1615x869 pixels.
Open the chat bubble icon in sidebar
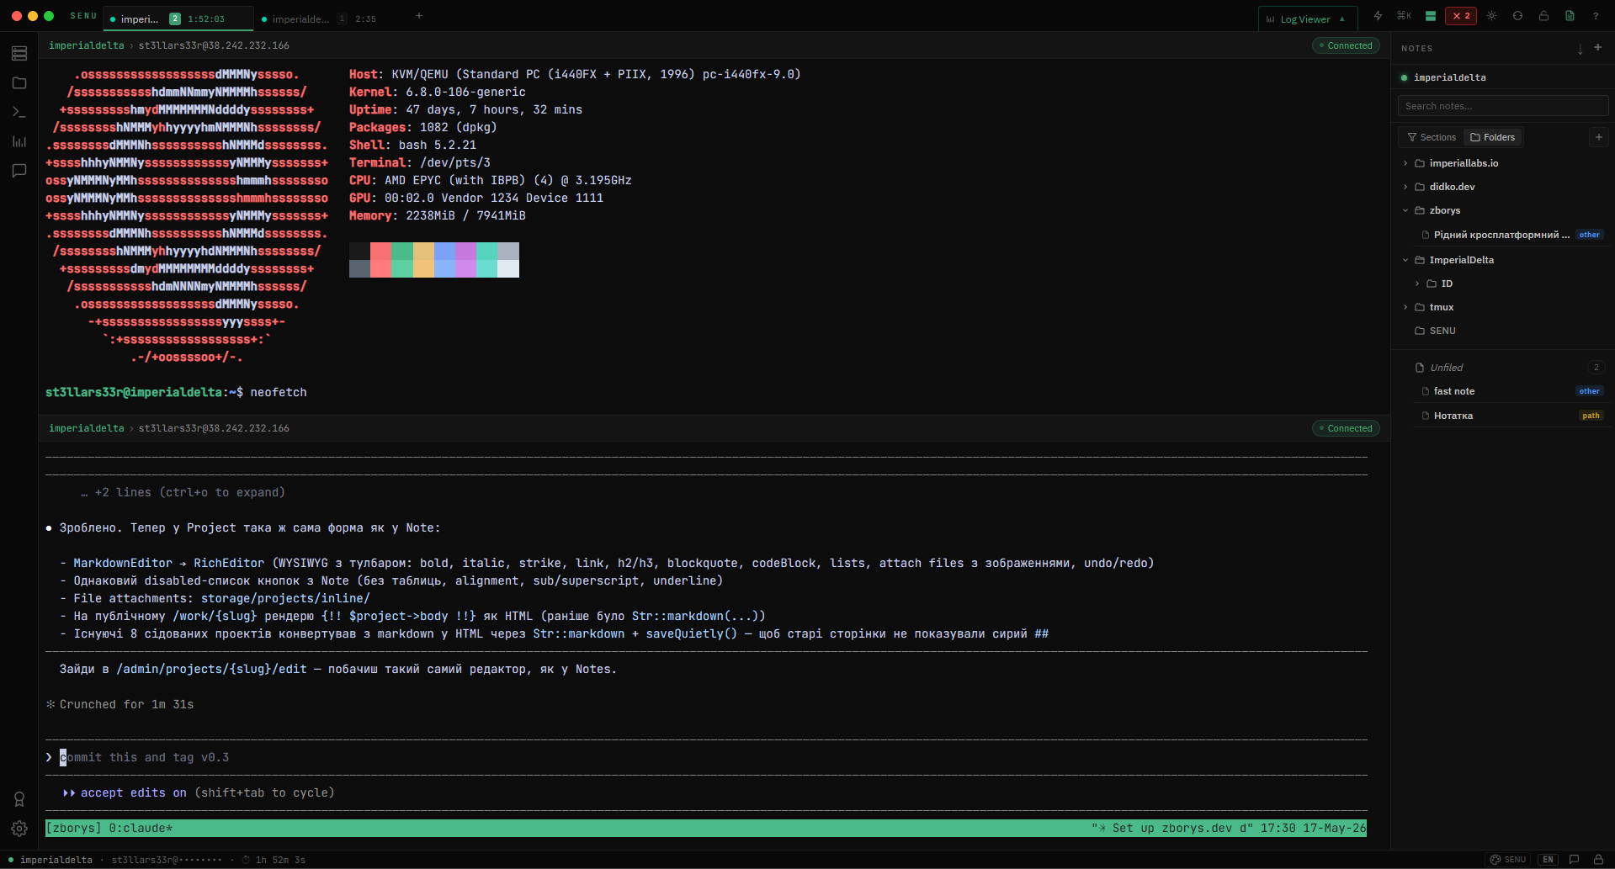click(x=19, y=171)
